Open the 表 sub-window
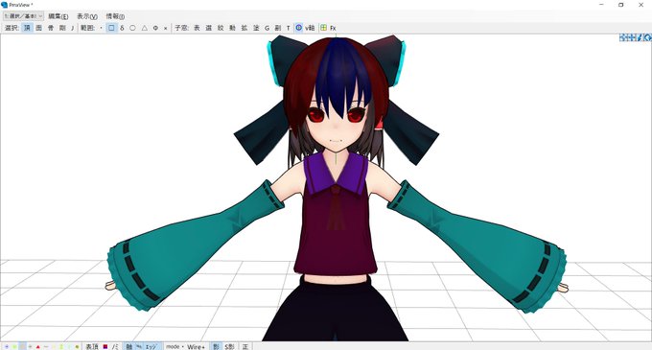 point(197,28)
